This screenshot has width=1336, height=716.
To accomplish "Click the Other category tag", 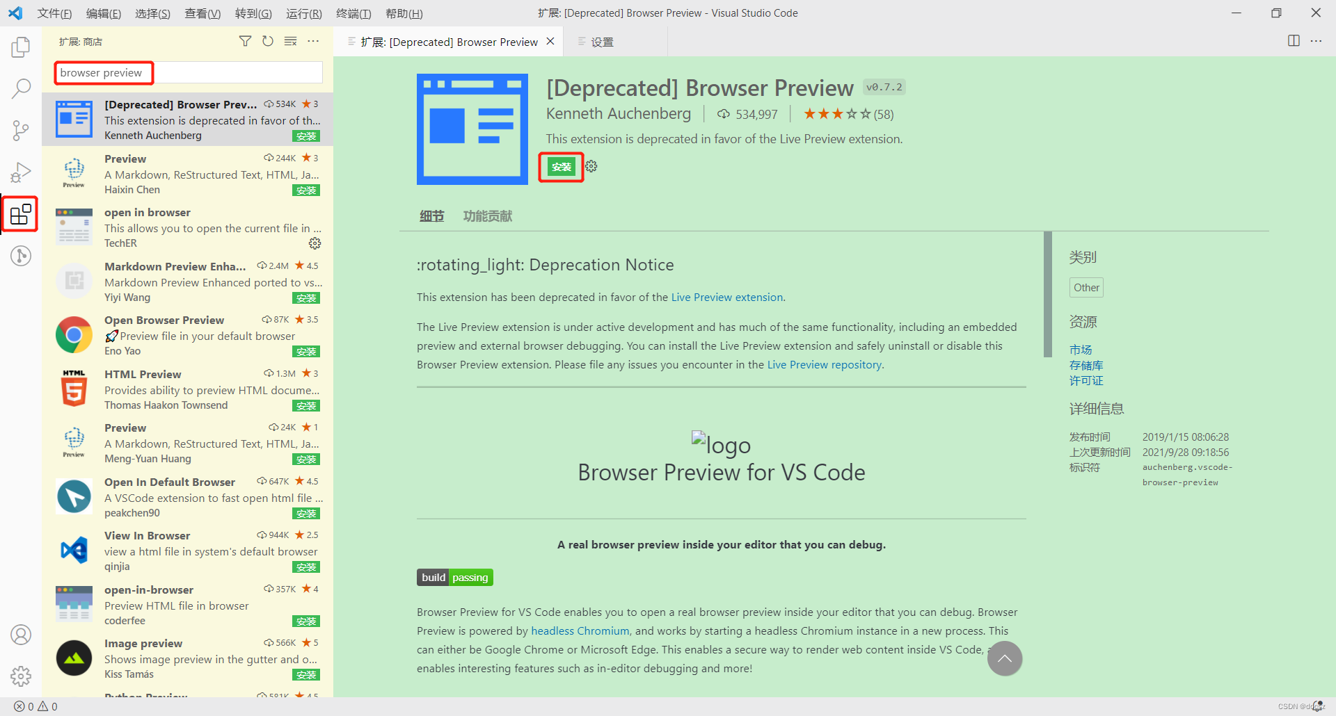I will click(x=1086, y=287).
